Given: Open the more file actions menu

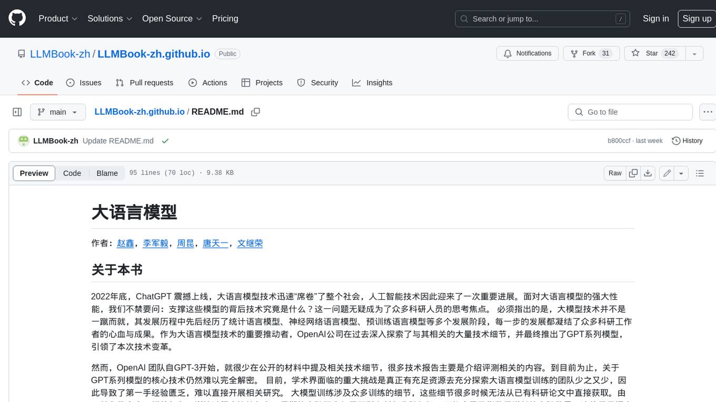Looking at the screenshot, I should 708,112.
